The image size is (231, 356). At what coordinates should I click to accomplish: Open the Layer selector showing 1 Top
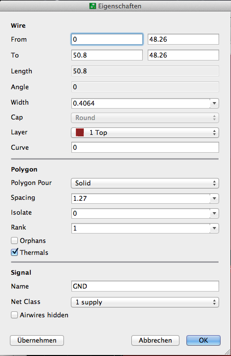coord(145,132)
